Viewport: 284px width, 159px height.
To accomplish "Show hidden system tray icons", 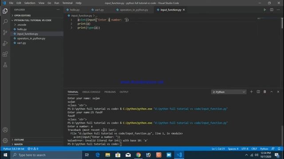I will click(246, 155).
